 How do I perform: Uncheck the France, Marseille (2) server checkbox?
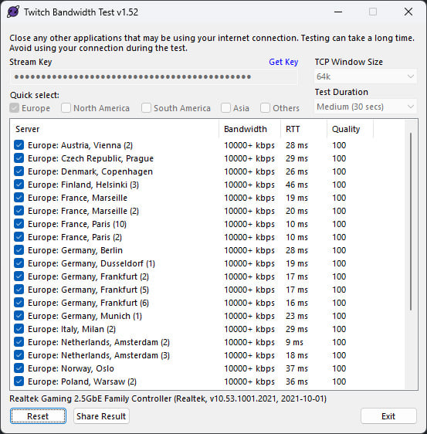[x=19, y=211]
